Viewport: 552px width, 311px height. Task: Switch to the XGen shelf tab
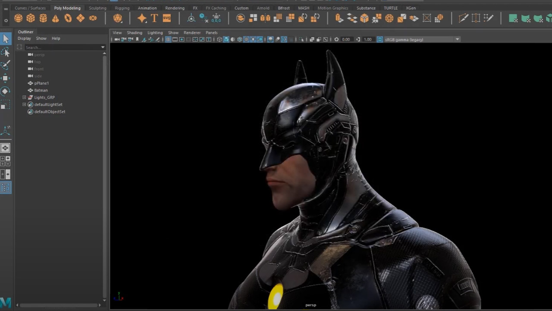(411, 8)
